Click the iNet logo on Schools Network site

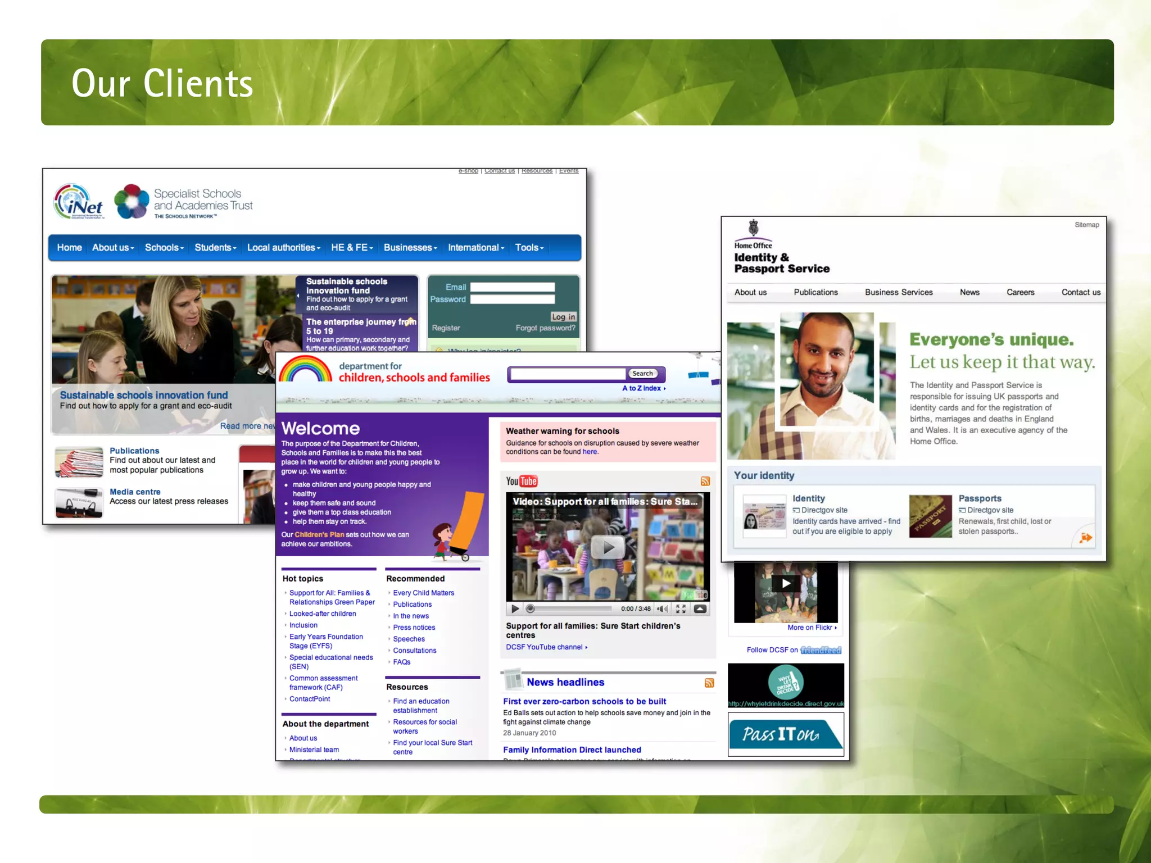79,201
